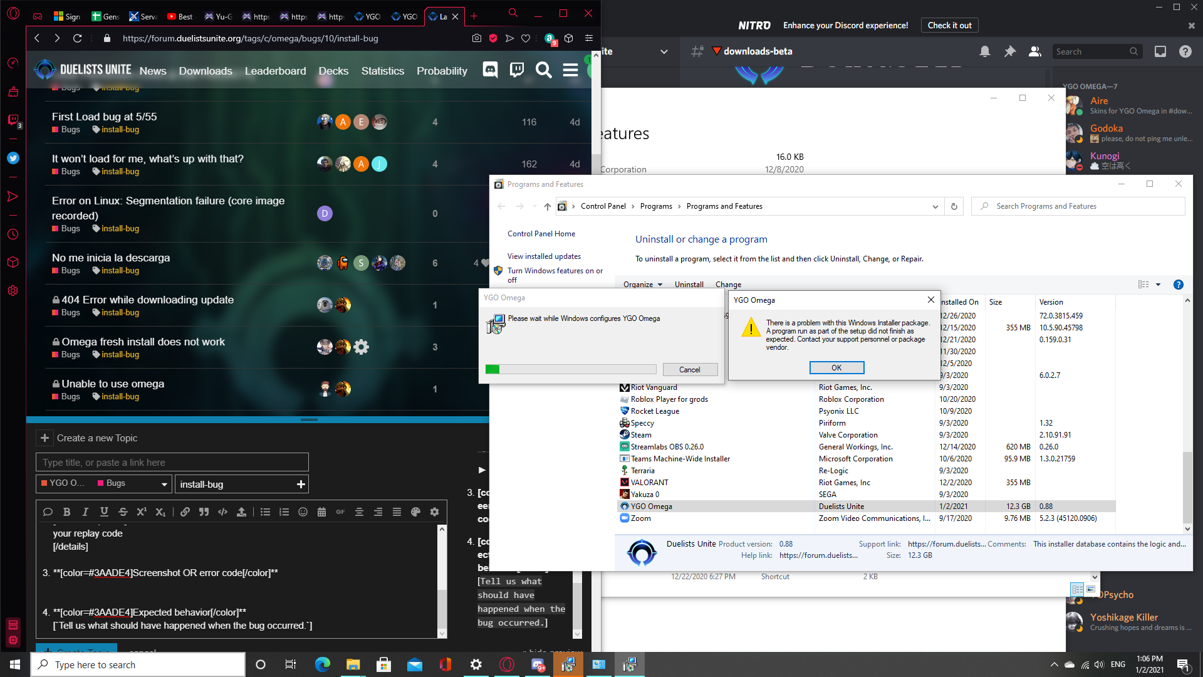Expand Discord server name dropdown chevron
This screenshot has height=677, width=1203.
[x=664, y=51]
